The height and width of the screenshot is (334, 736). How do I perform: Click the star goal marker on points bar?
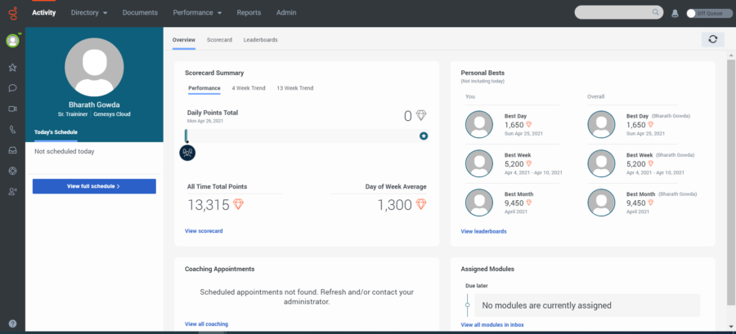pos(424,136)
